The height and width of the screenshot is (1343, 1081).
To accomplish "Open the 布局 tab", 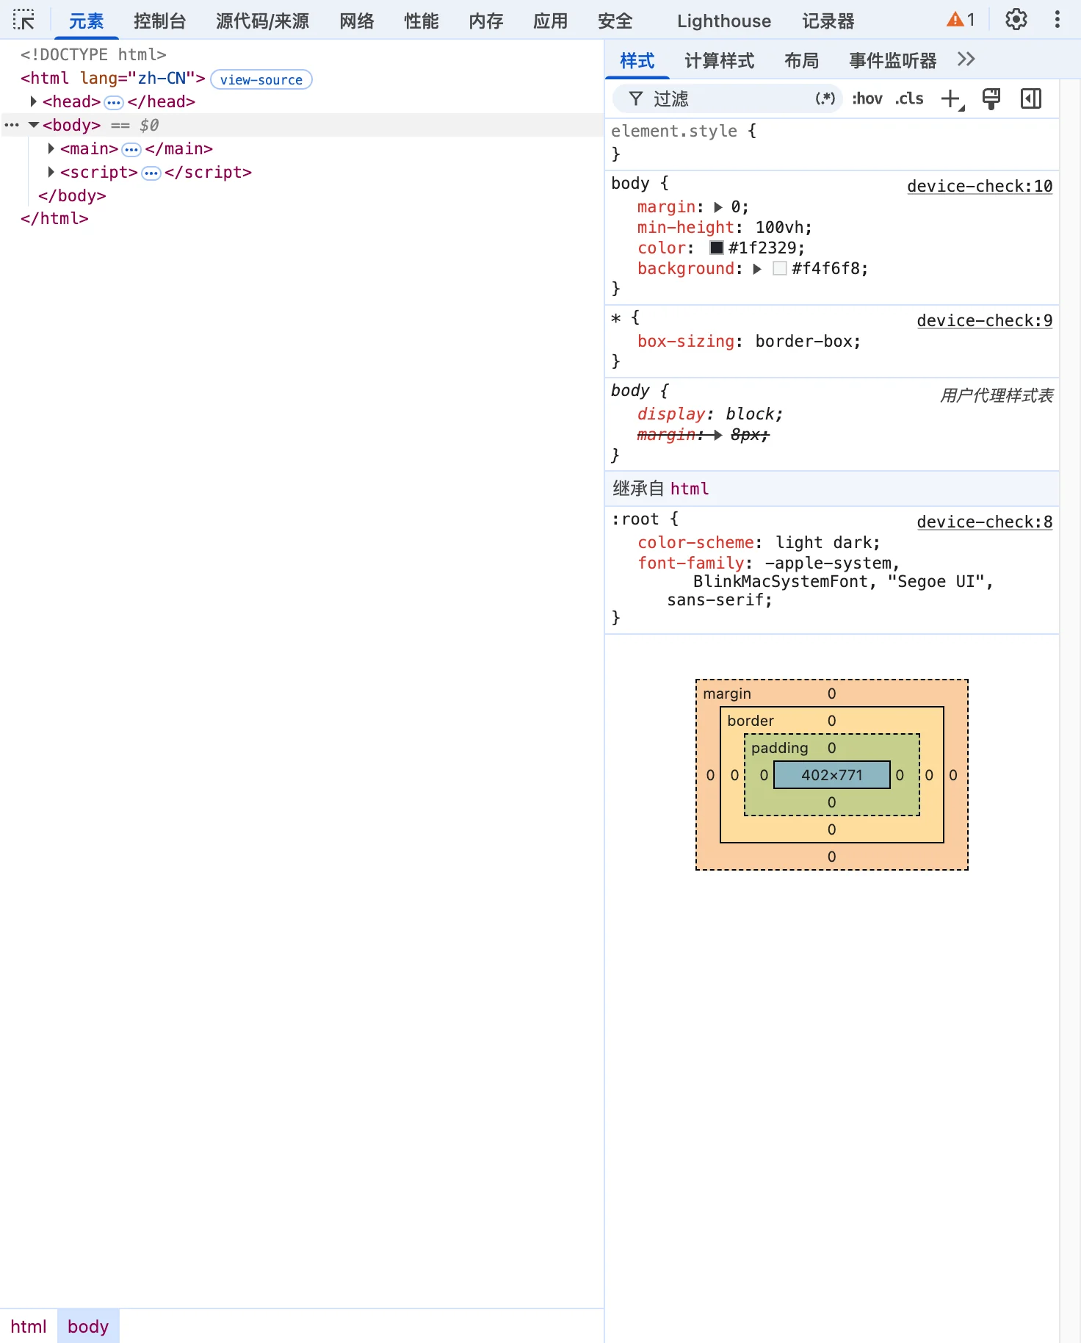I will point(802,60).
